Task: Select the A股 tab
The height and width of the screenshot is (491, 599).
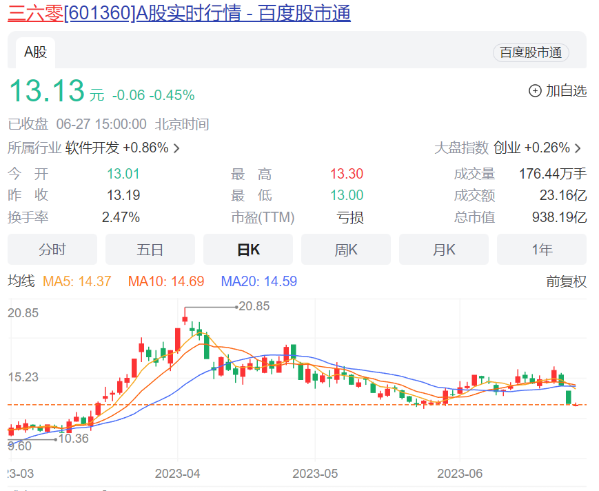Action: coord(36,52)
